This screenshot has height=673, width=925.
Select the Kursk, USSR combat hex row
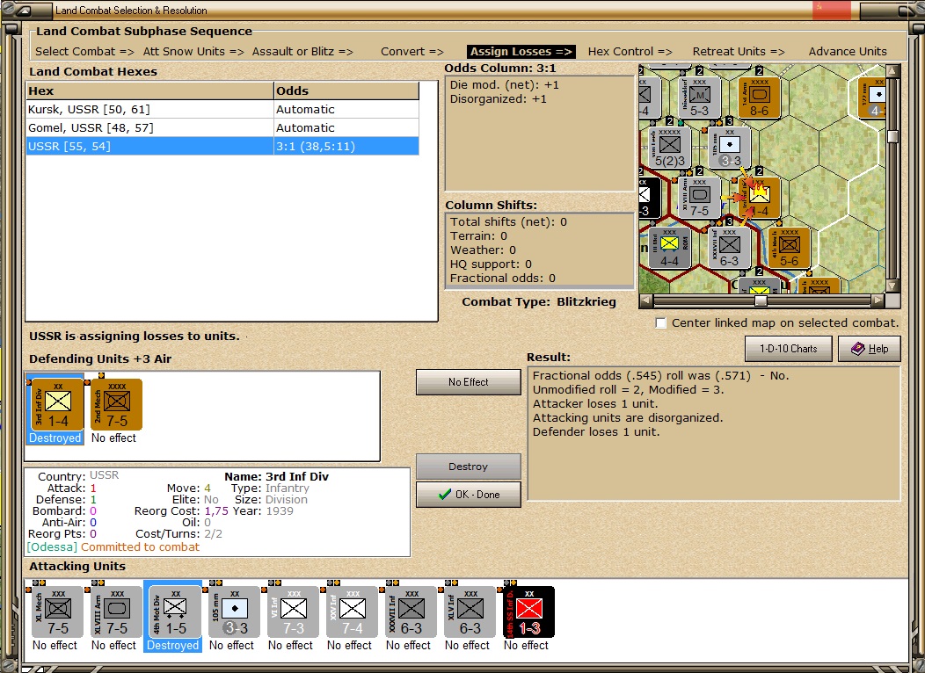tap(222, 110)
